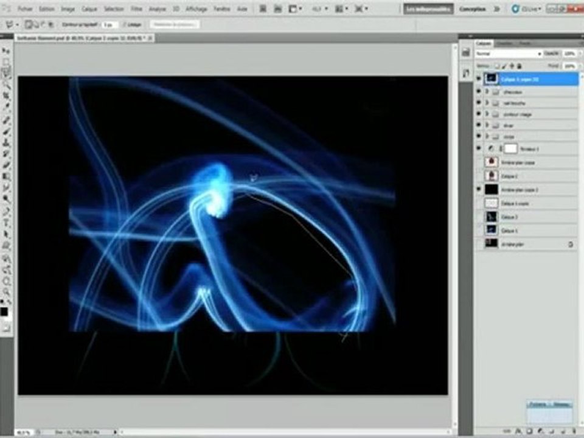Show the Arrière-plan layer

479,244
